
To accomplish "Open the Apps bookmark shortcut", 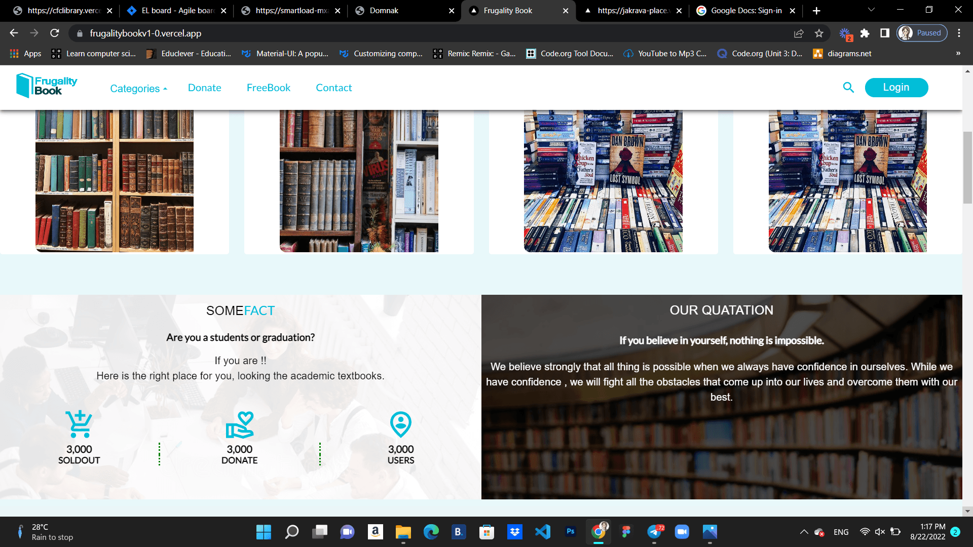I will (25, 54).
